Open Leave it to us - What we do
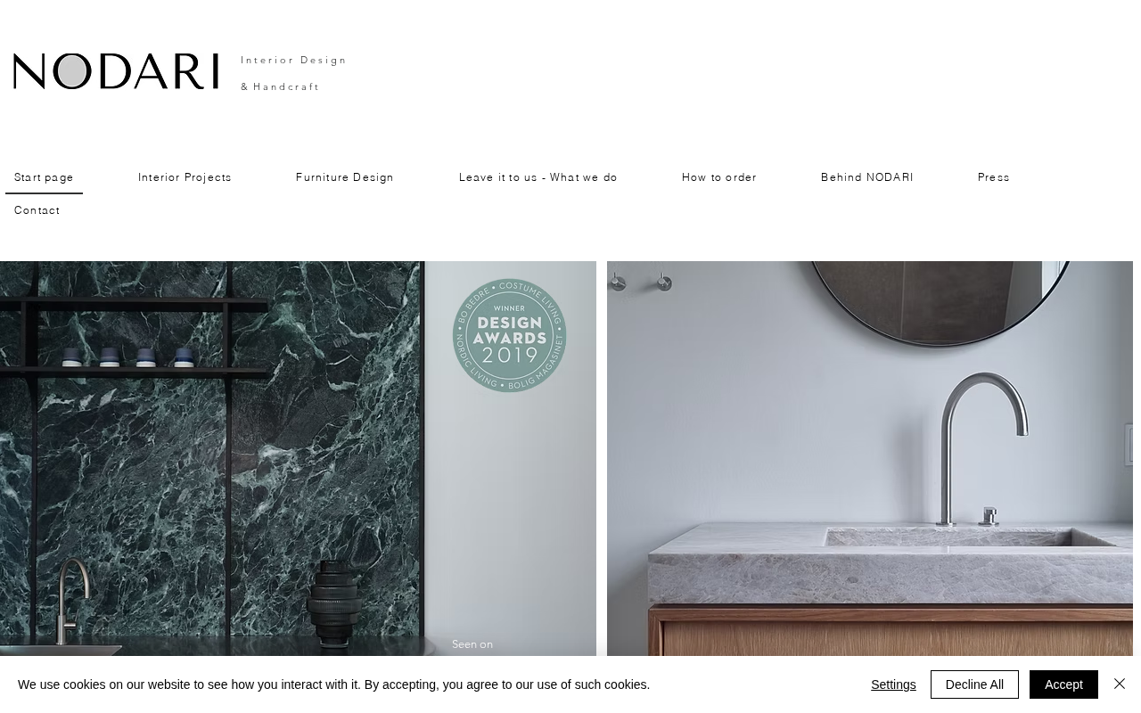Screen dimensions: 1141x713 pos(538,177)
